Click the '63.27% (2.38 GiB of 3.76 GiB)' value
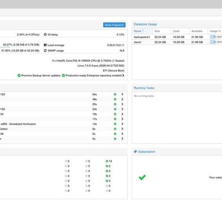Screen dimensions: 222x222 (x=21, y=45)
